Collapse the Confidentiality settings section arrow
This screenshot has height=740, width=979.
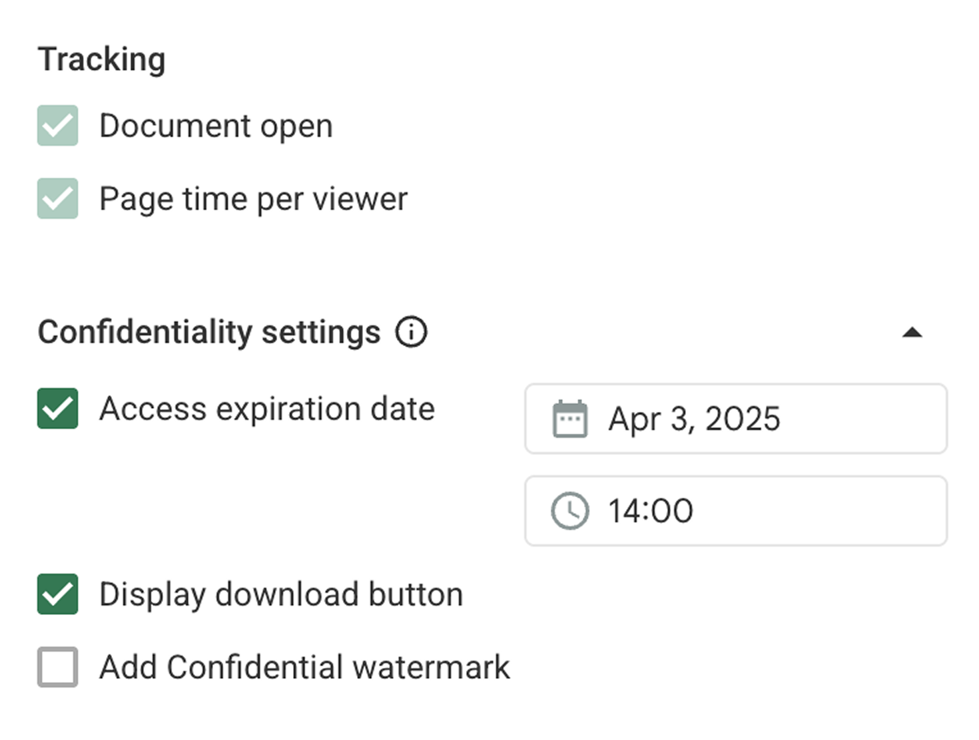pyautogui.click(x=912, y=333)
